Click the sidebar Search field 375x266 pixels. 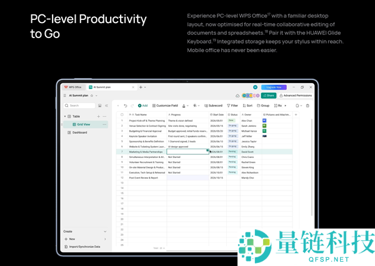pos(79,106)
